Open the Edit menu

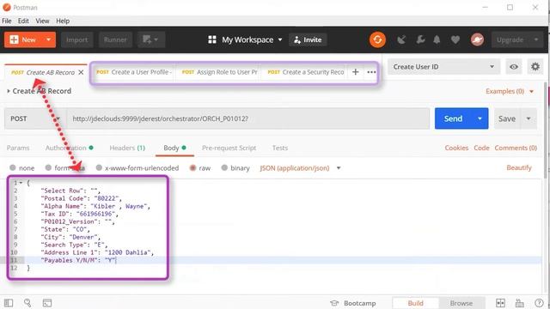pos(23,21)
